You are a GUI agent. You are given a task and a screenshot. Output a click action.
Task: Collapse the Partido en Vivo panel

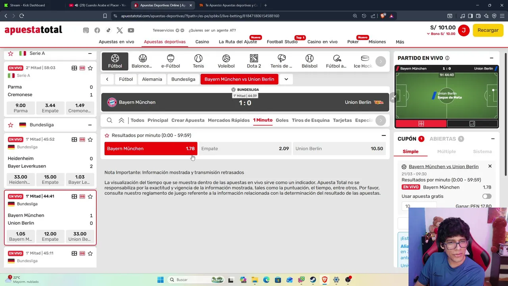pyautogui.click(x=491, y=58)
